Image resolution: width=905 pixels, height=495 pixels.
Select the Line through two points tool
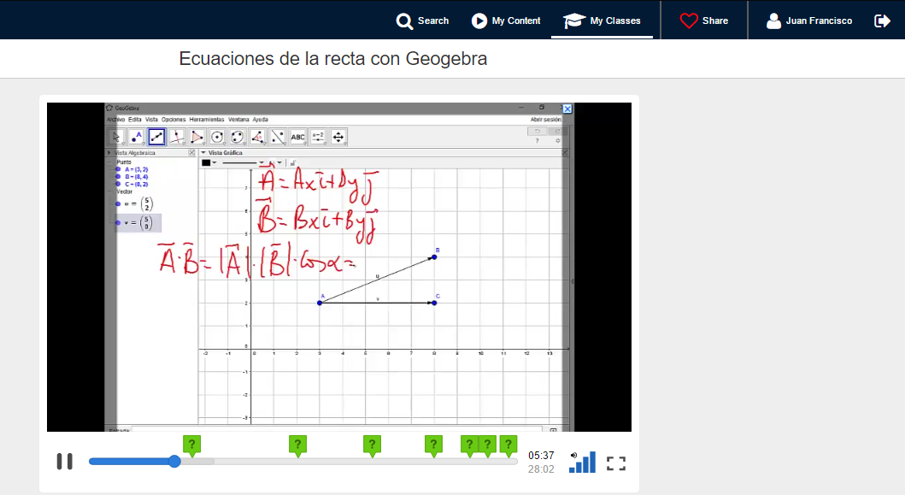tap(156, 137)
